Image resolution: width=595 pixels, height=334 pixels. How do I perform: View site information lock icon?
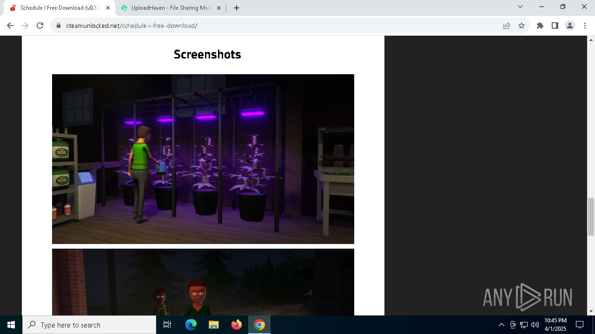pyautogui.click(x=59, y=26)
